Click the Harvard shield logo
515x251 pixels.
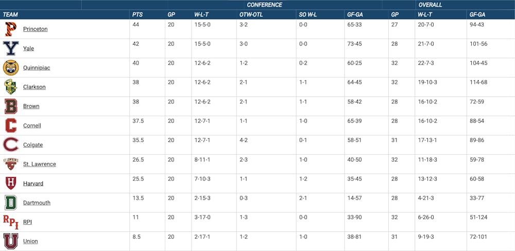click(11, 184)
